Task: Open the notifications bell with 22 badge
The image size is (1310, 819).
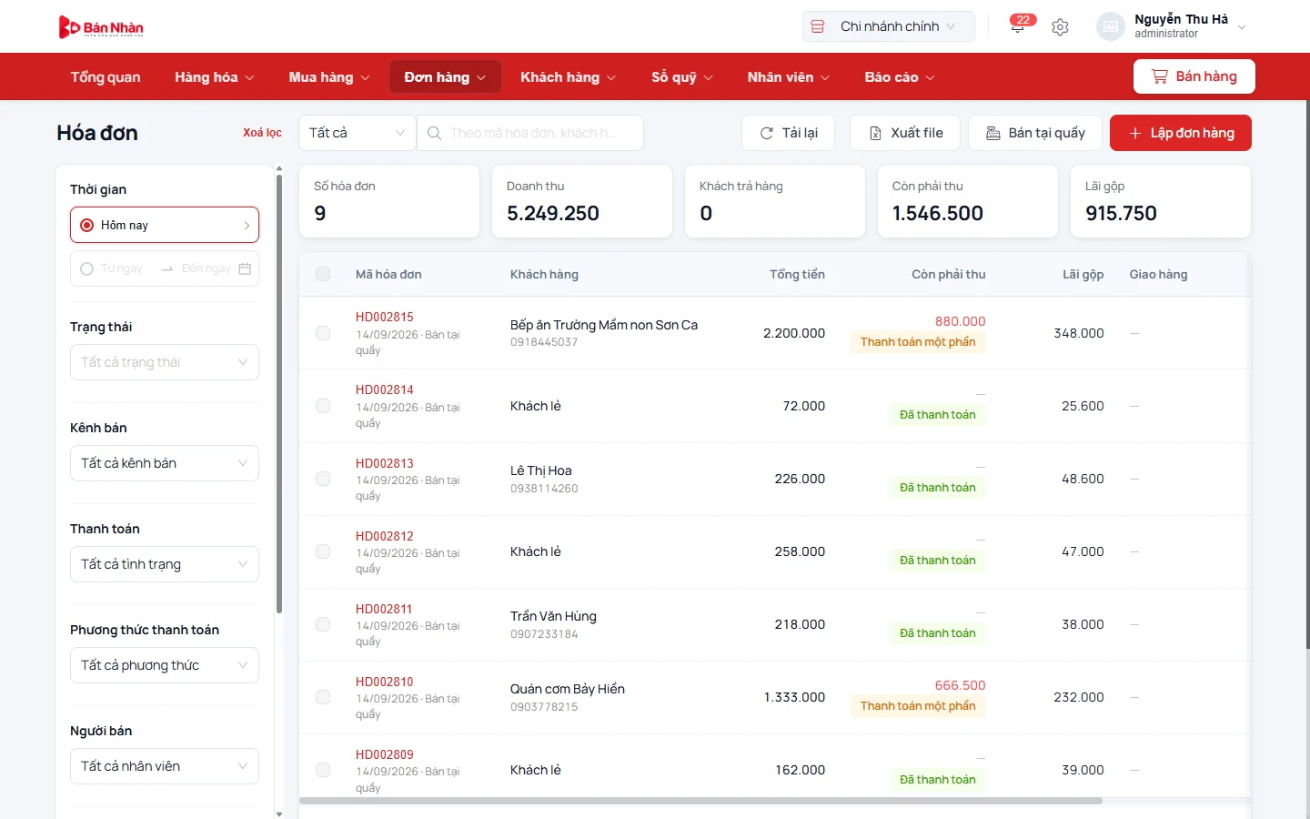Action: [x=1019, y=26]
